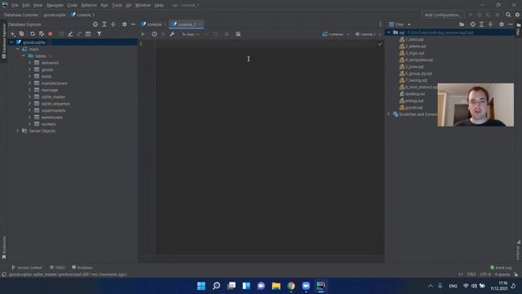This screenshot has height=294, width=522.
Task: Select the workers table
Action: [x=48, y=124]
